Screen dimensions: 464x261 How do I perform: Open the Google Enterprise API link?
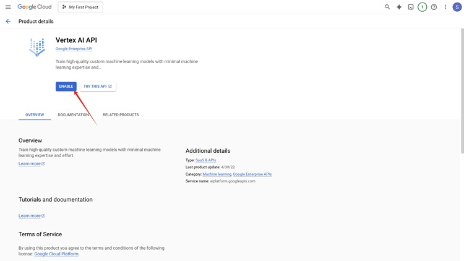click(74, 49)
